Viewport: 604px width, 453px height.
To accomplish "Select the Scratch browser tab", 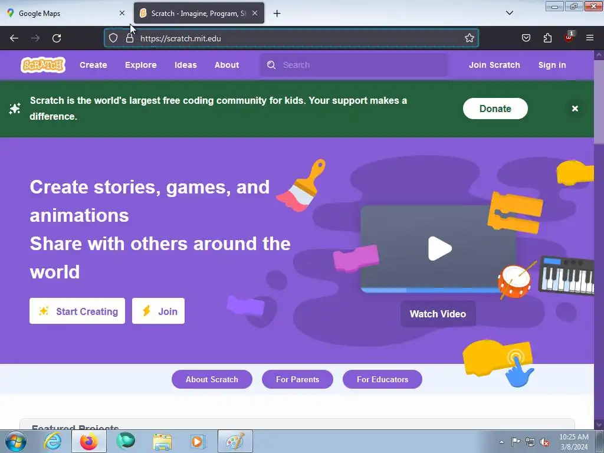I will pos(199,13).
